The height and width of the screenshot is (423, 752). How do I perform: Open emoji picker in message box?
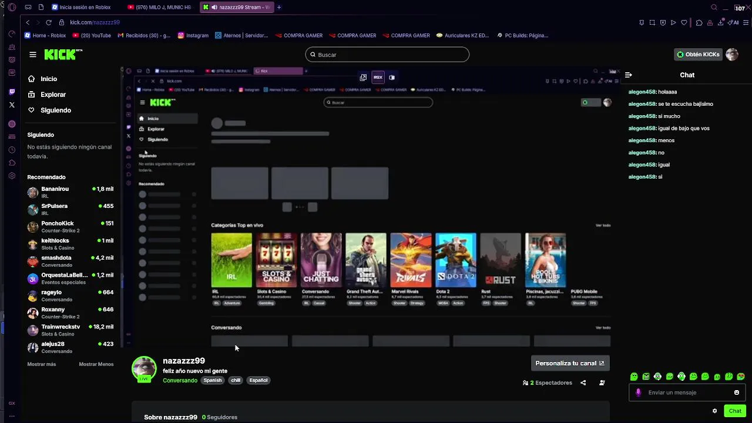737,392
